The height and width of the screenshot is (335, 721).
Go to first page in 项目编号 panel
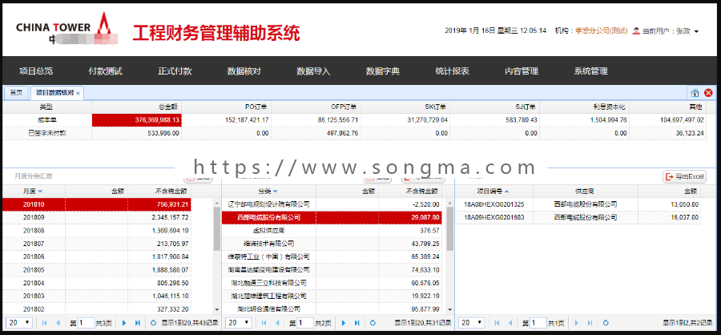tap(497, 323)
